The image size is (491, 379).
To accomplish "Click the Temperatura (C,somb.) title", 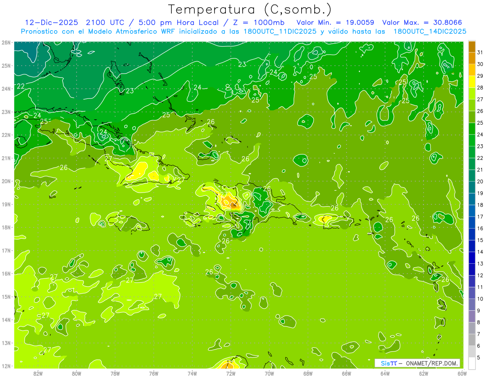I will coord(250,9).
